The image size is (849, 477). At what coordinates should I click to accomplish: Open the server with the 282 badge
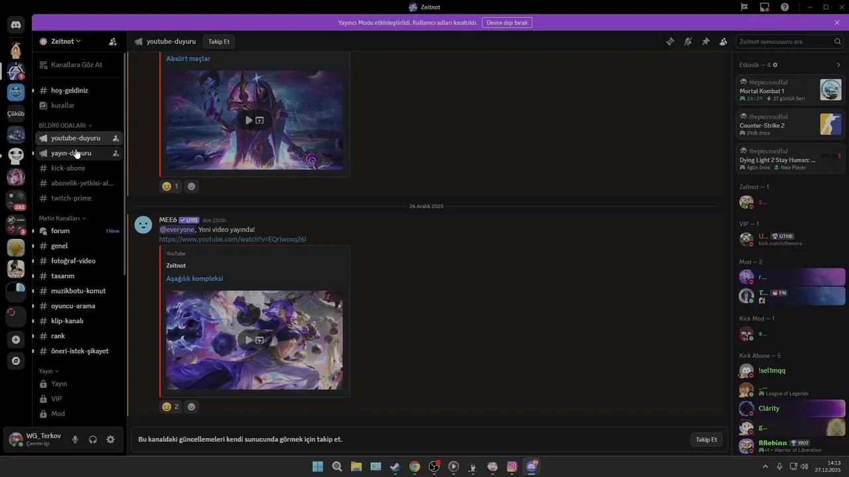tap(16, 199)
